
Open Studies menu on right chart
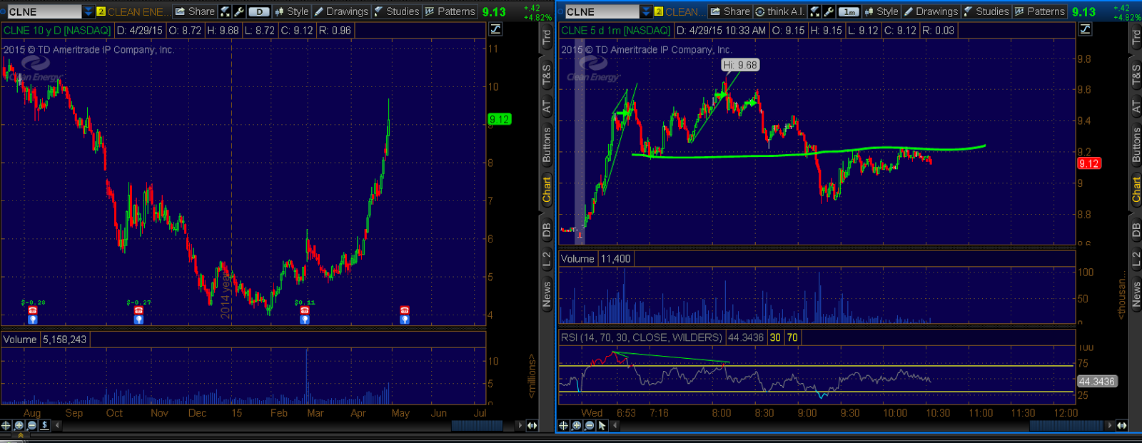pyautogui.click(x=986, y=11)
